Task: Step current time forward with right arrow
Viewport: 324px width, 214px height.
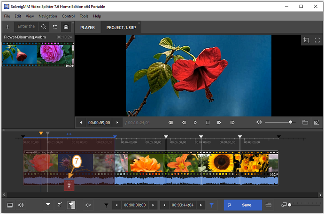Action: coord(117,123)
